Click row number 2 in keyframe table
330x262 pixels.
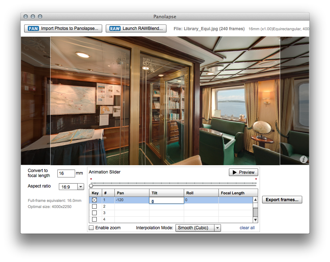[104, 207]
